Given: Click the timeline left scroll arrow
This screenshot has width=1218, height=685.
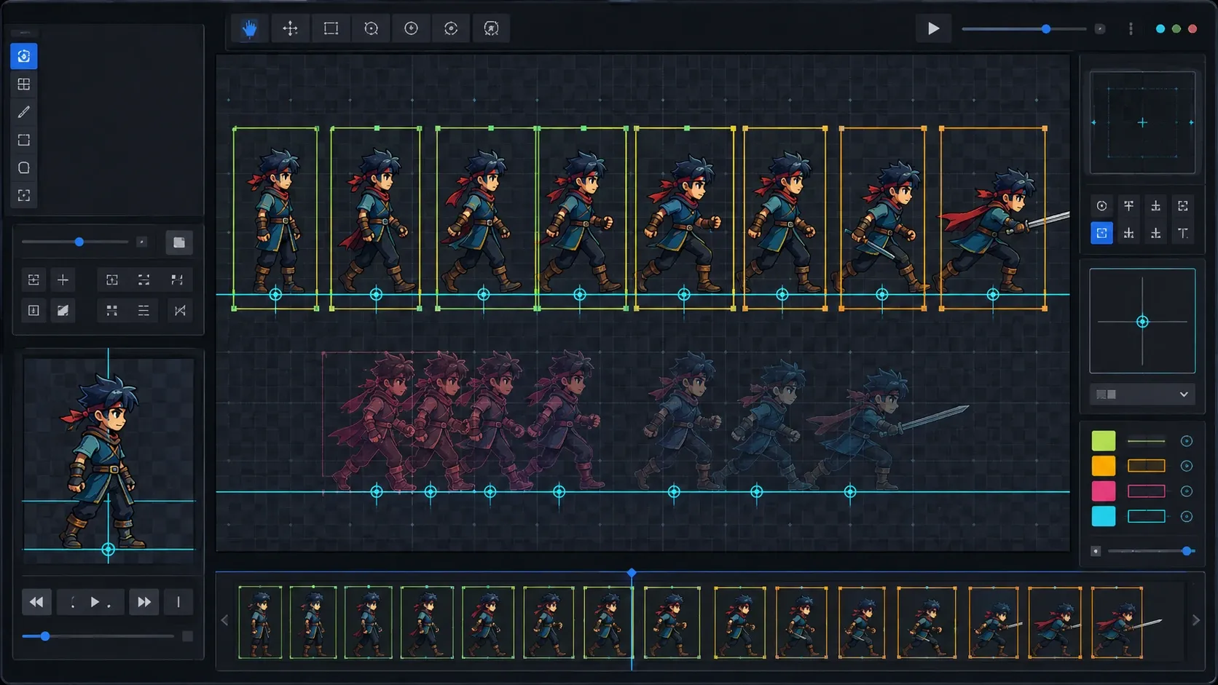Looking at the screenshot, I should click(224, 620).
